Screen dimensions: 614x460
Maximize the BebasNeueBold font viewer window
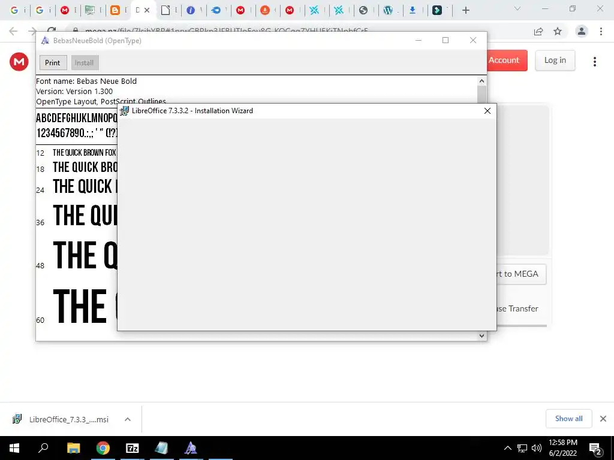click(446, 40)
